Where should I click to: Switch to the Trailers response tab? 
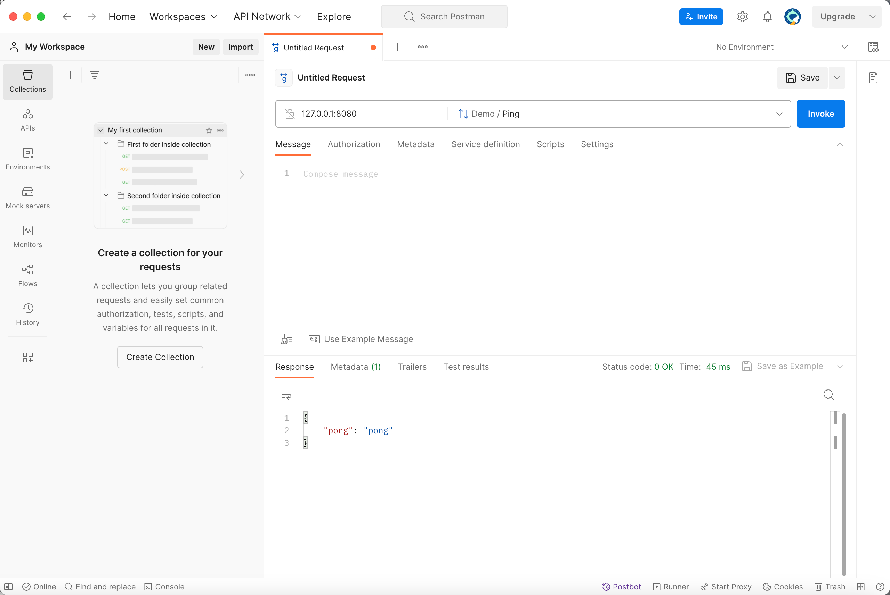tap(412, 367)
